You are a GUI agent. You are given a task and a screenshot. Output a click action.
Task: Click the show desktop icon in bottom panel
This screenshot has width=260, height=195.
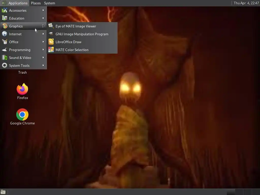[x=3, y=192]
